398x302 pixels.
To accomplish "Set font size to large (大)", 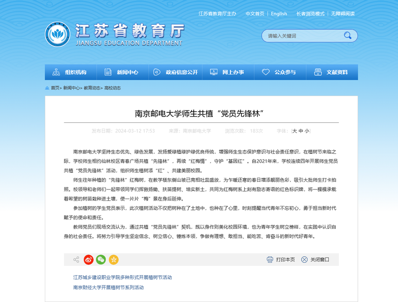I will point(295,131).
